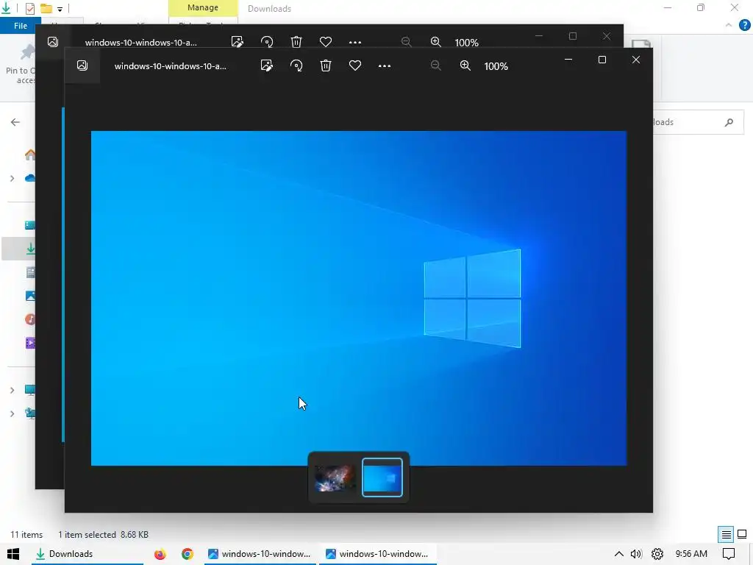Rotate the image in front Photos window
The height and width of the screenshot is (565, 753).
click(x=296, y=65)
